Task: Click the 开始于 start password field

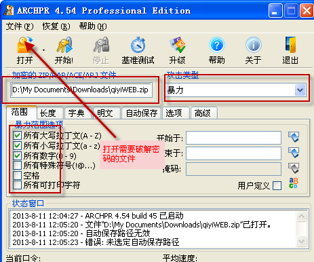Action: (233, 138)
